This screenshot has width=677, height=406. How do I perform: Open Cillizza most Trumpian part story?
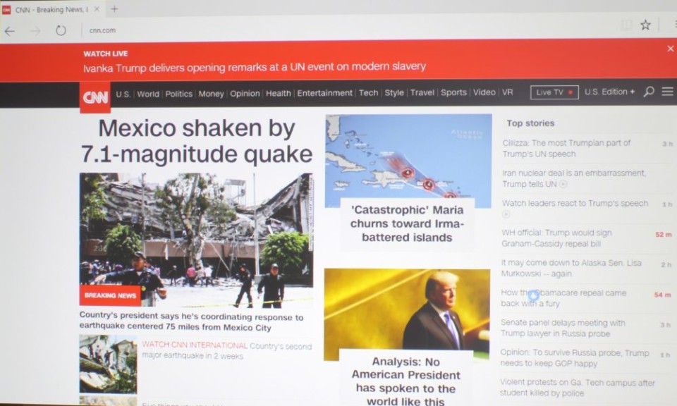[566, 149]
